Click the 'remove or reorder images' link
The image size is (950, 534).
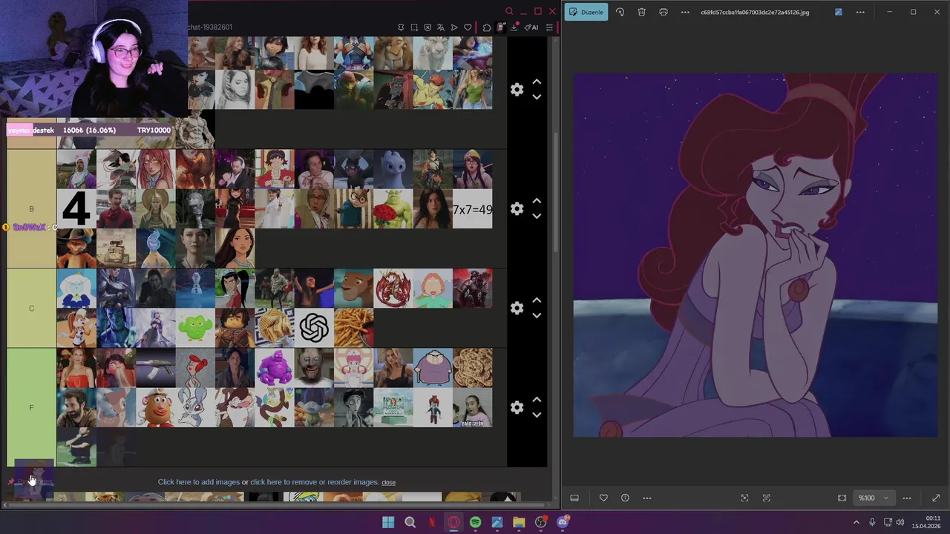point(314,482)
